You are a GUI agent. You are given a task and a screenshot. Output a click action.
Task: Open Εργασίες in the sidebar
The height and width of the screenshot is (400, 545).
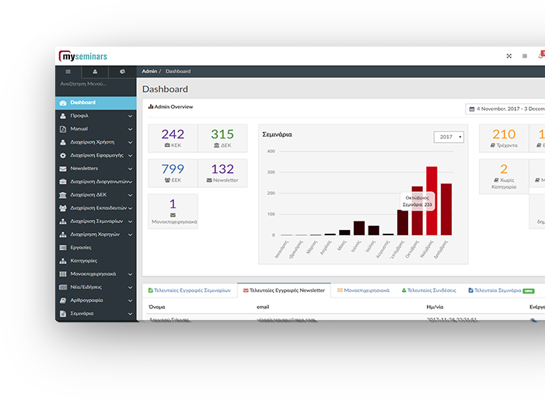pos(81,248)
